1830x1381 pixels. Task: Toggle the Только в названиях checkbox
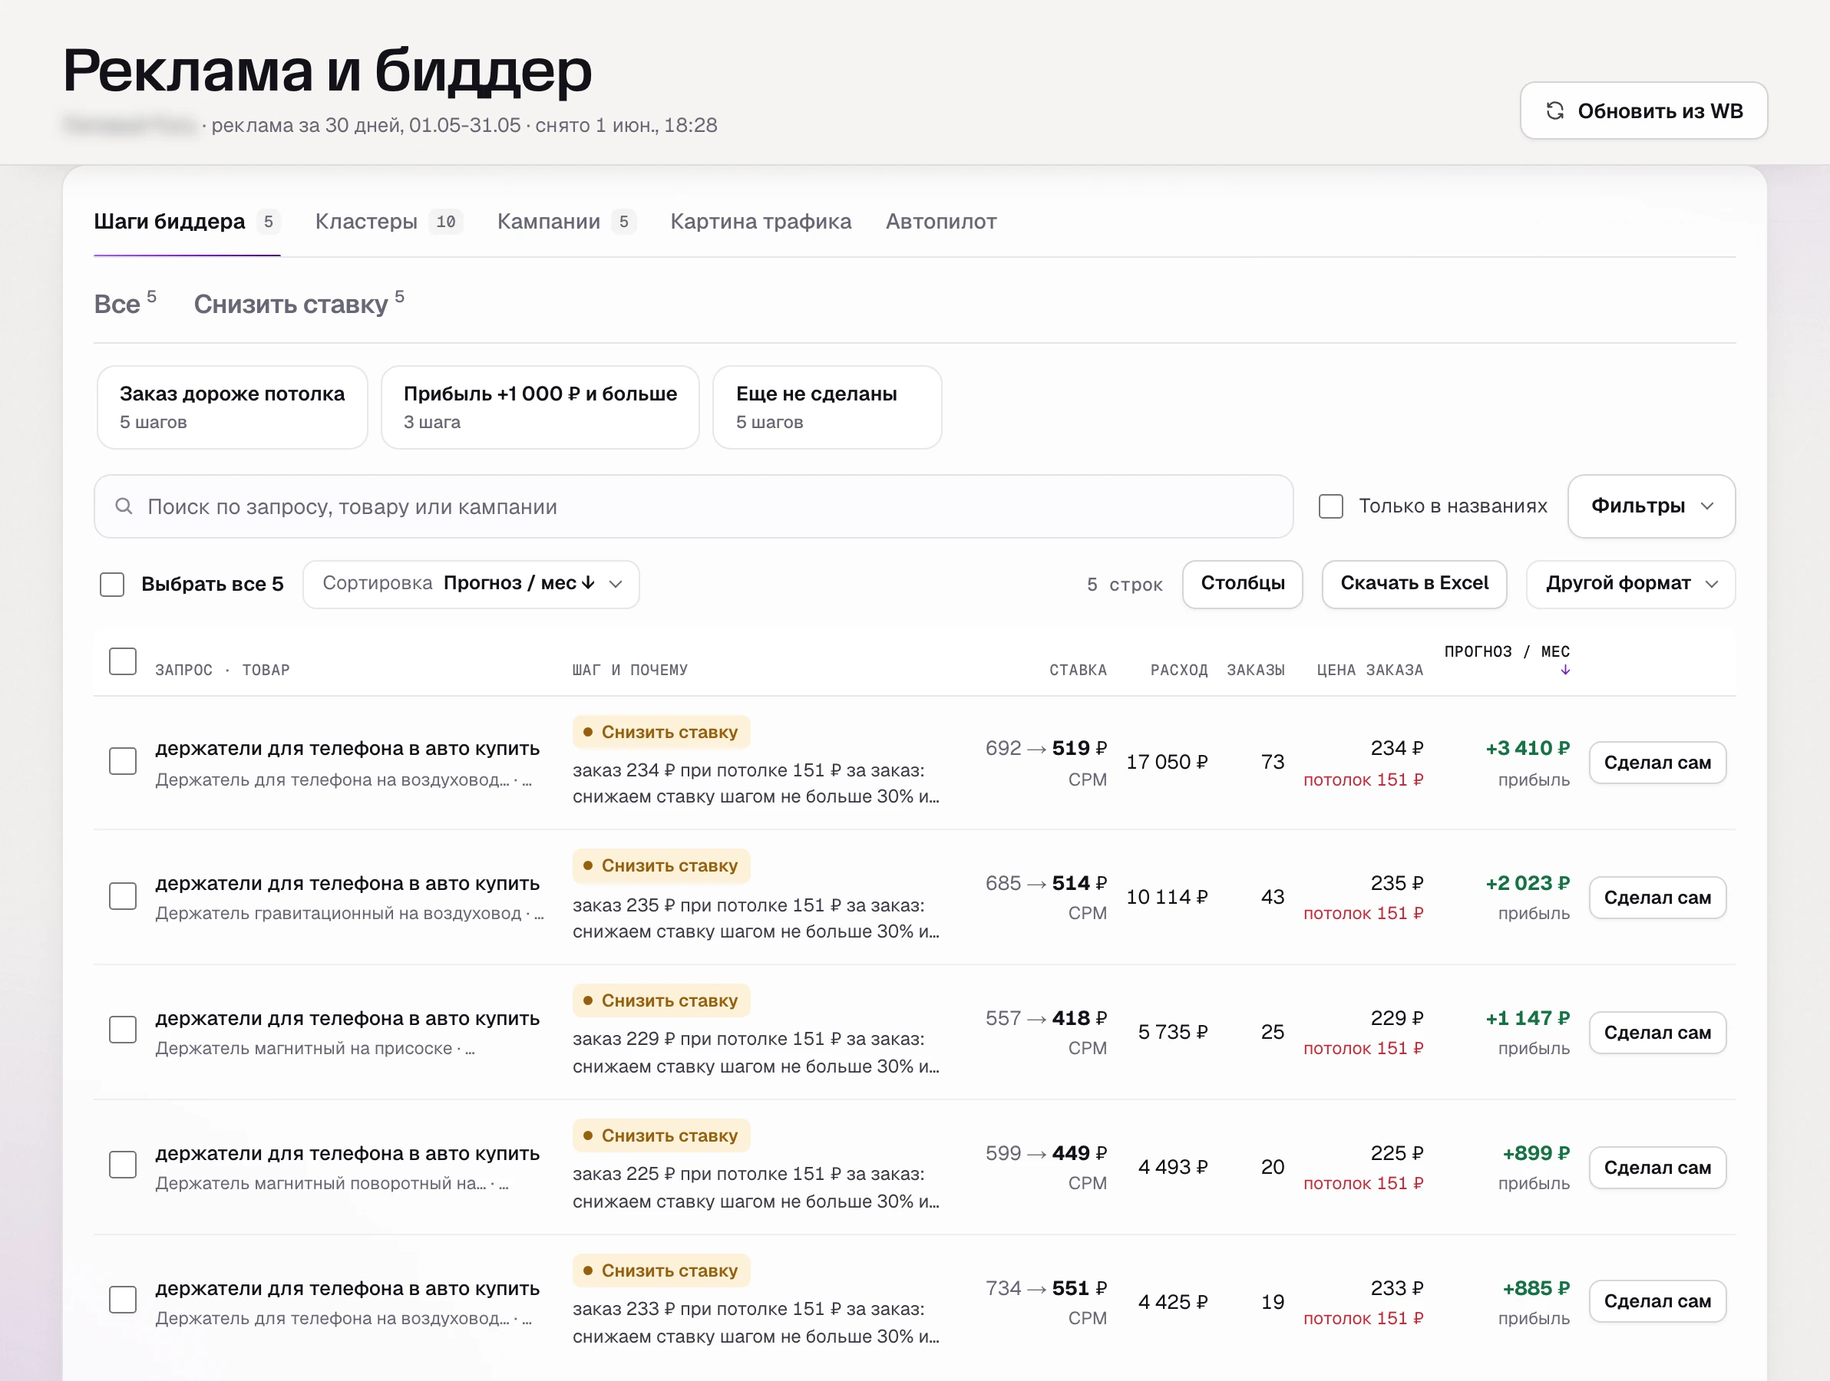click(x=1330, y=506)
